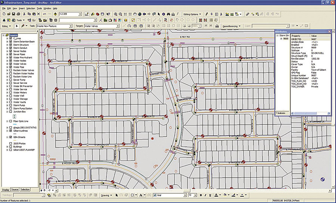Open the Target dropdown Water Valves
The height and width of the screenshot is (203, 336).
[118, 26]
